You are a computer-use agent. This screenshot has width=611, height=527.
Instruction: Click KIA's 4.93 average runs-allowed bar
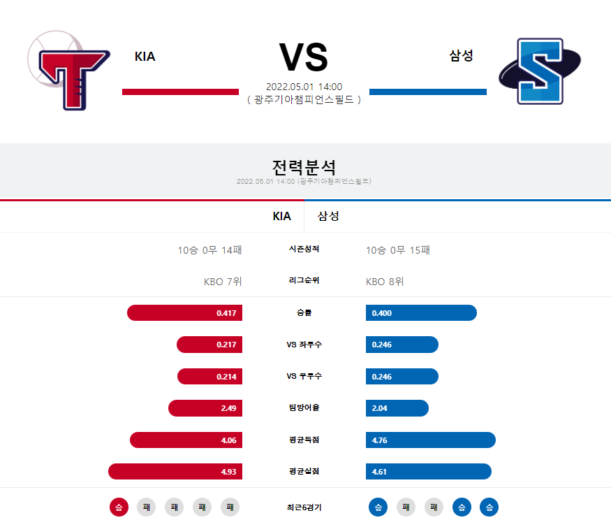(175, 472)
